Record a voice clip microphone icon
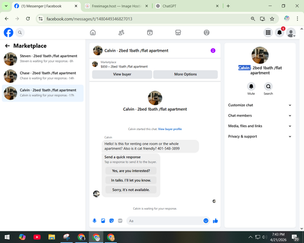Viewport: 304px width, 243px height. [94, 221]
